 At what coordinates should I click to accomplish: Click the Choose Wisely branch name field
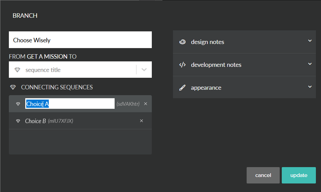pos(80,40)
